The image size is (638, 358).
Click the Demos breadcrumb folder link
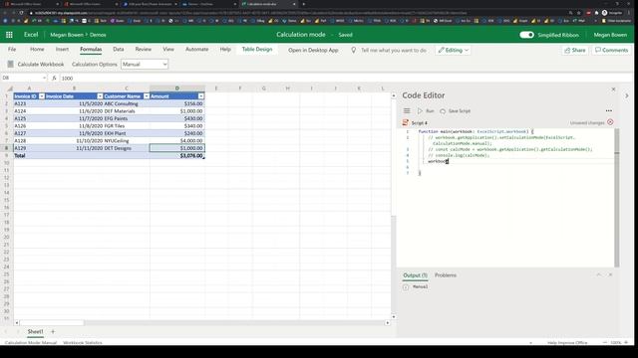click(98, 35)
